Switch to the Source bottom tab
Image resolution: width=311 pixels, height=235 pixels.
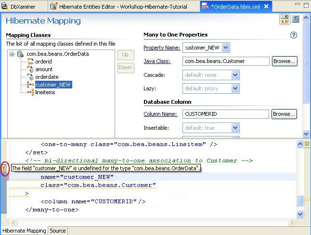[x=57, y=231]
